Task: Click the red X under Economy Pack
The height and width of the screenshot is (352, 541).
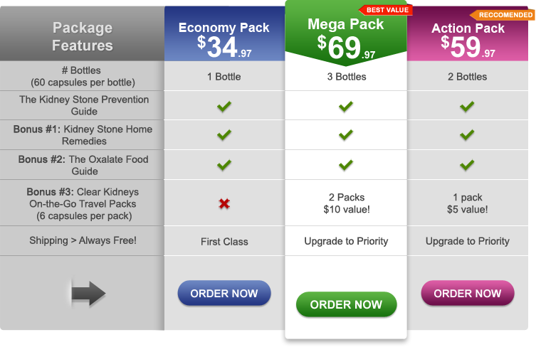Action: 224,204
